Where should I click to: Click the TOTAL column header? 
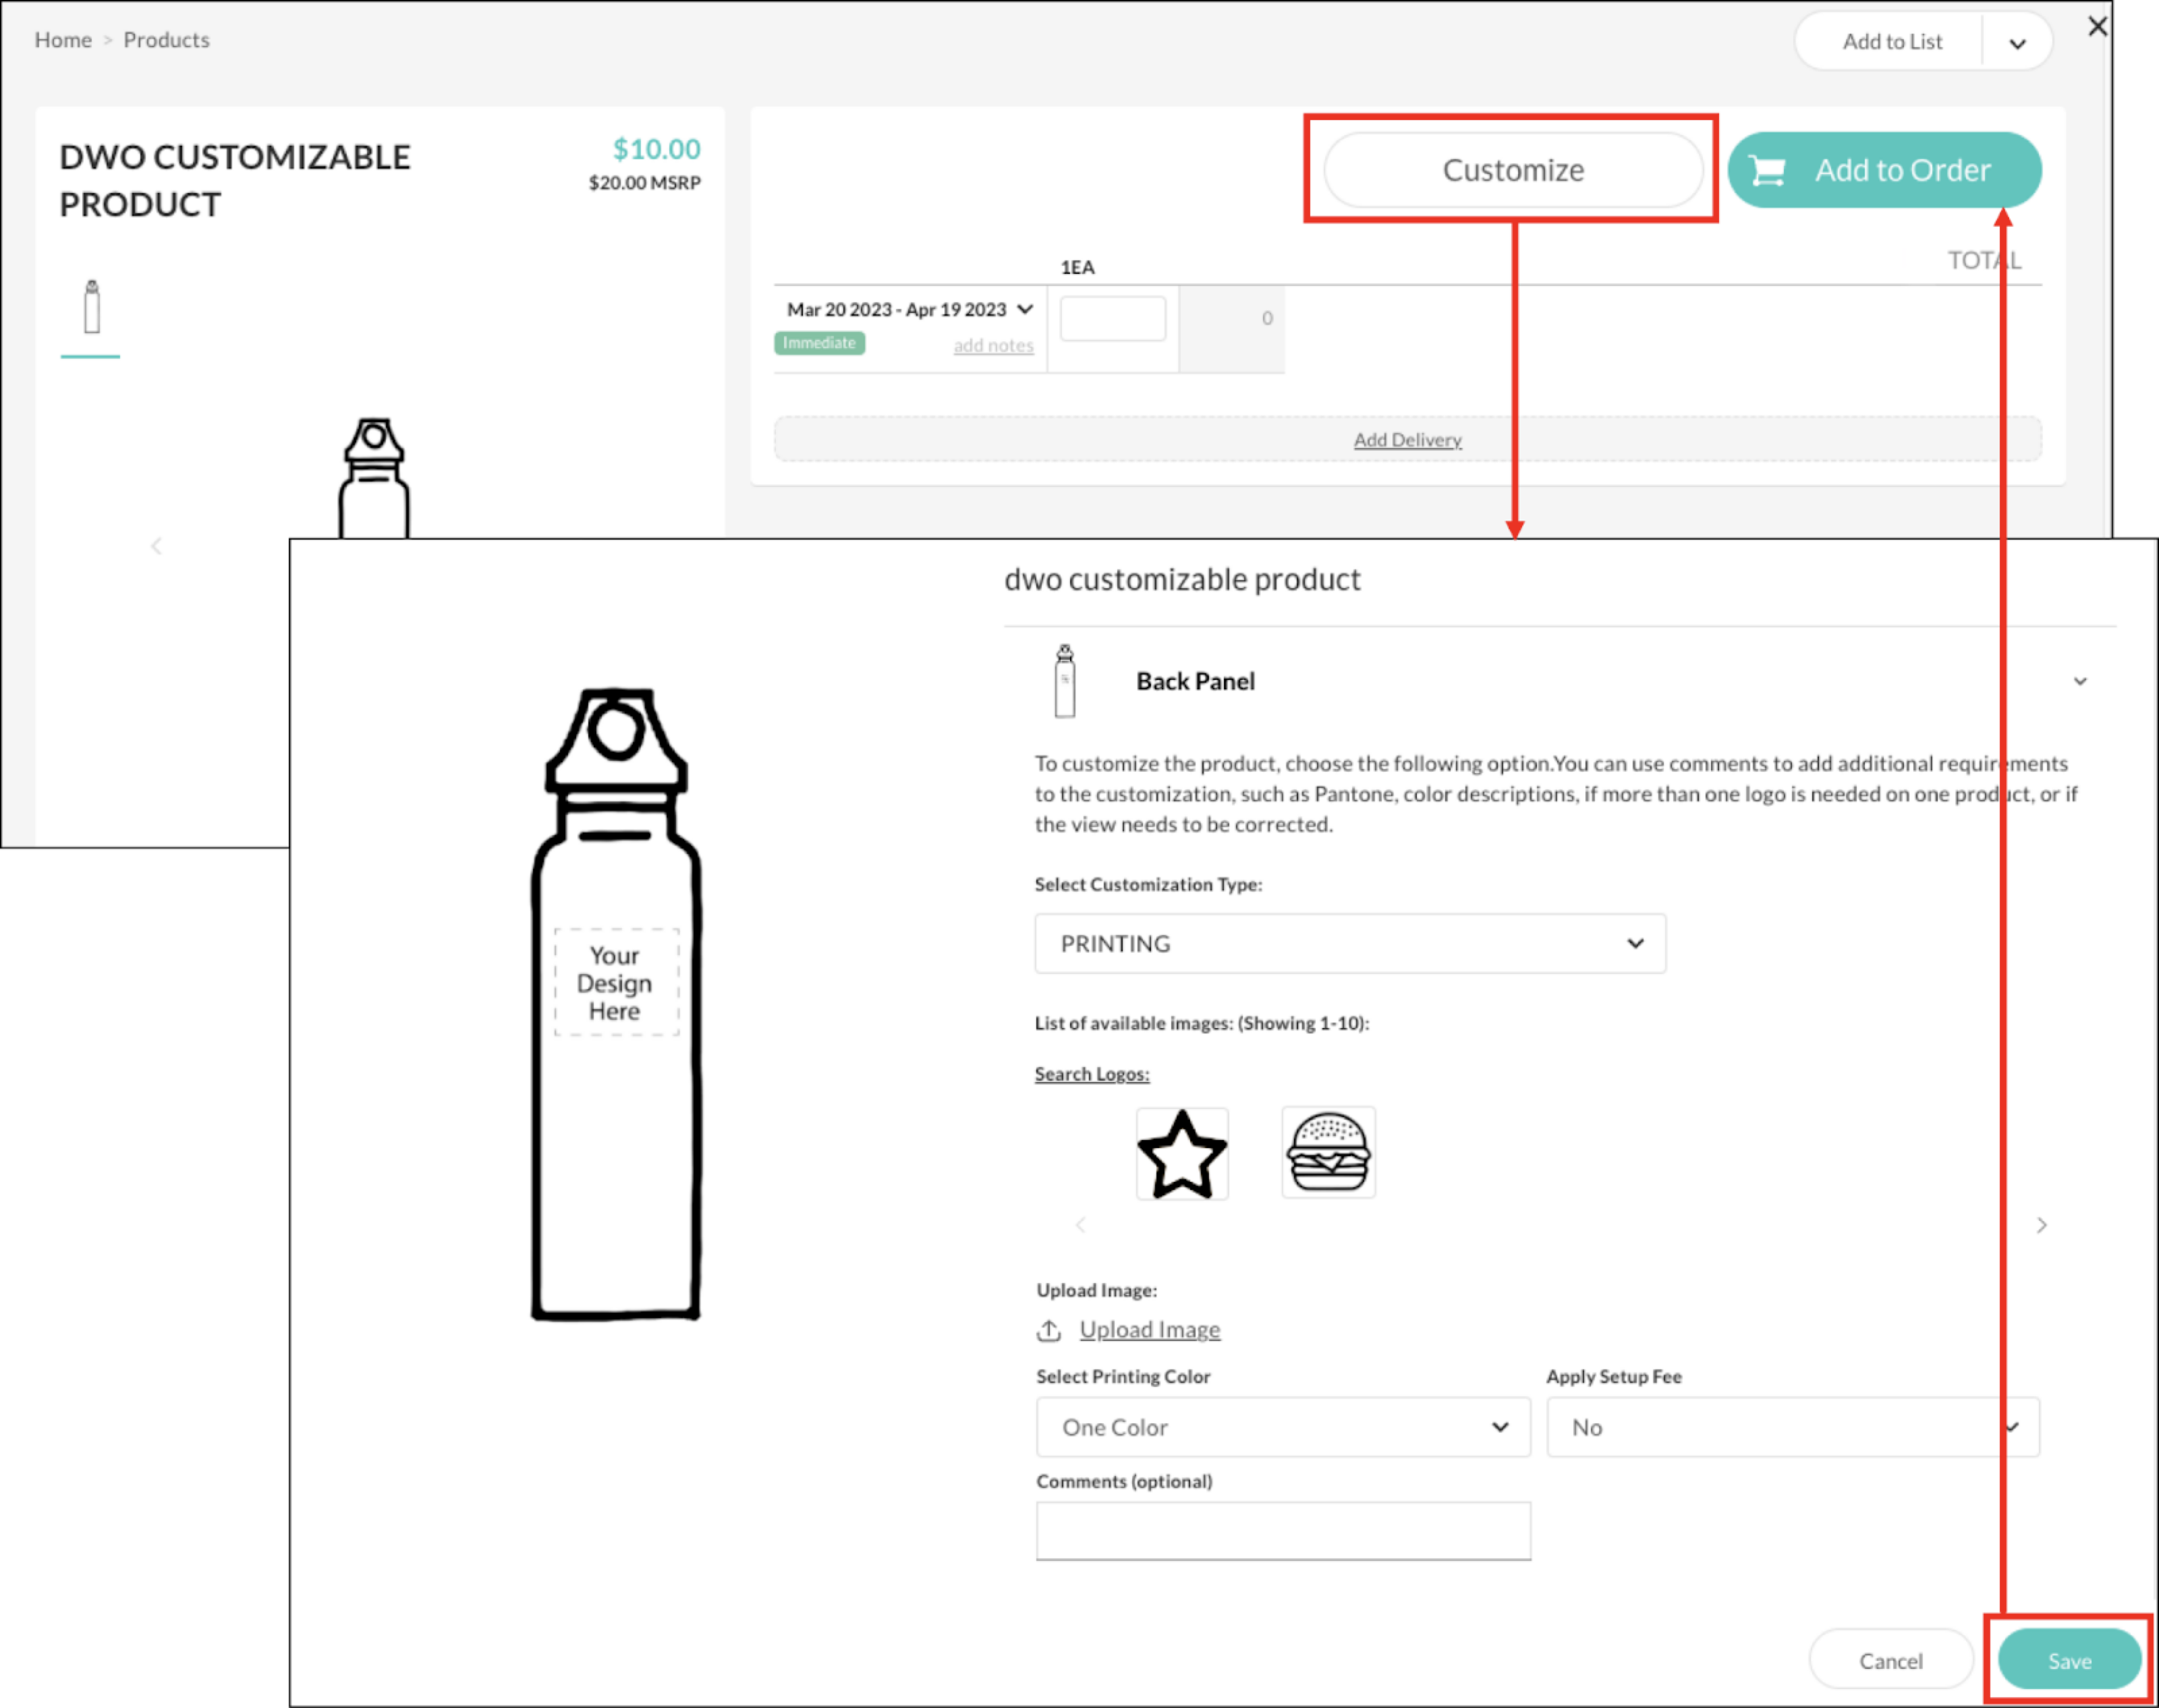[1984, 261]
